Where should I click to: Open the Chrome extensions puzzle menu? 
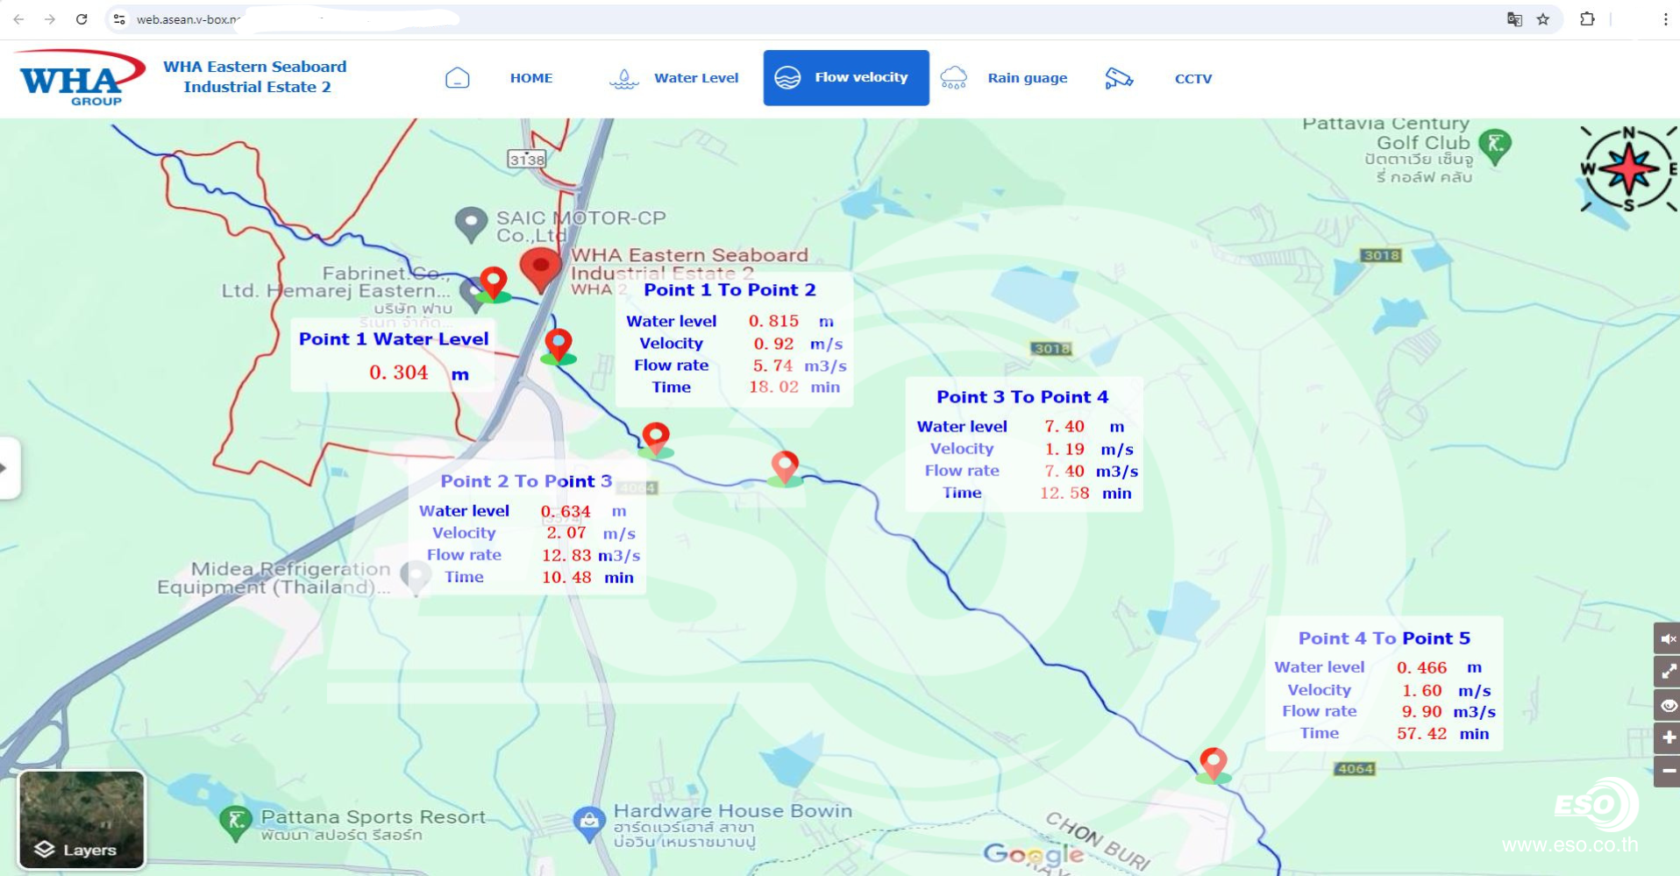[1587, 19]
